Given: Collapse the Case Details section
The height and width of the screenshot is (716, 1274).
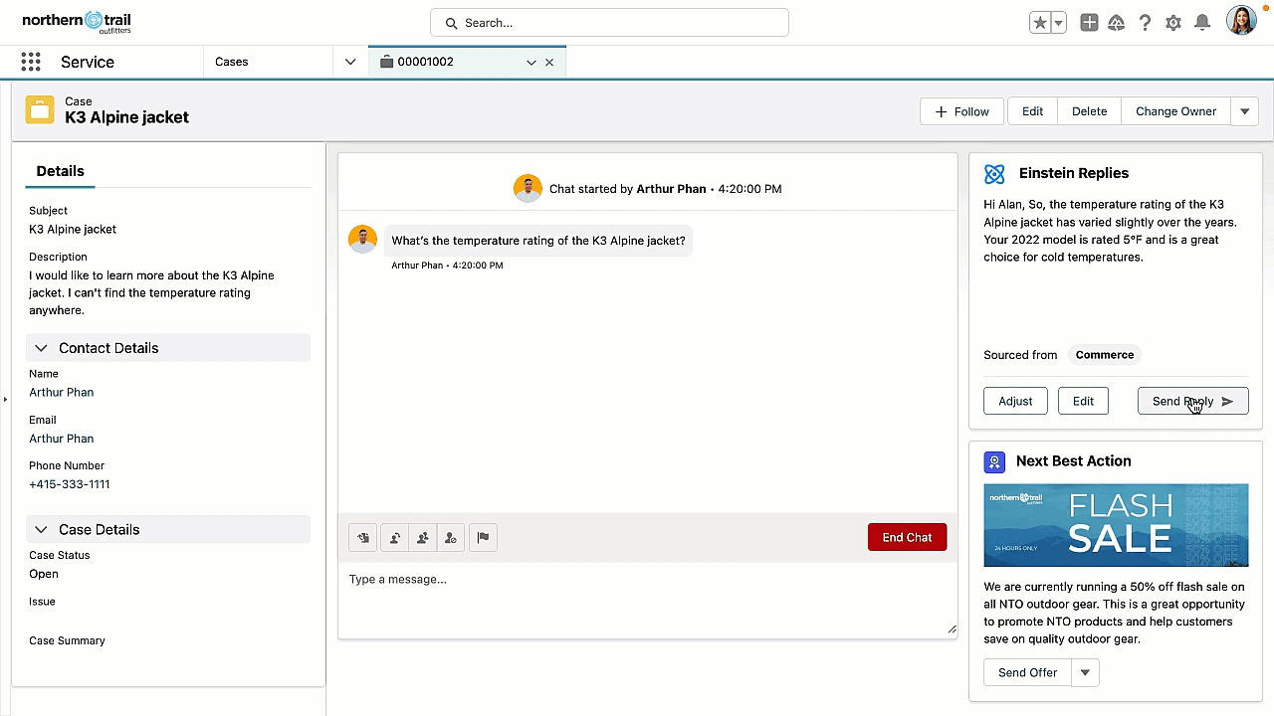Looking at the screenshot, I should click(41, 530).
